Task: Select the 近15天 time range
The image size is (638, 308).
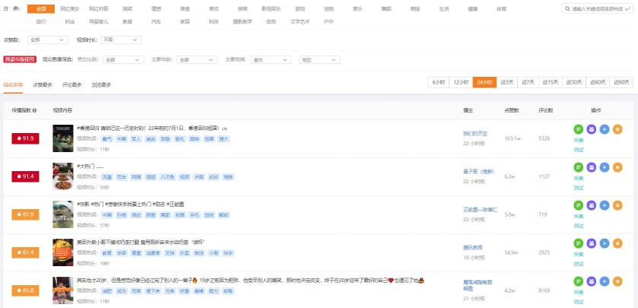Action: point(551,82)
